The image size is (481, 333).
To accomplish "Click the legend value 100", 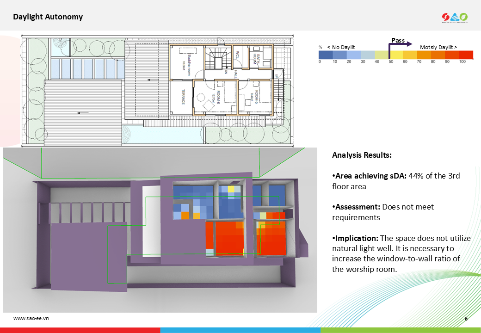I will (462, 62).
